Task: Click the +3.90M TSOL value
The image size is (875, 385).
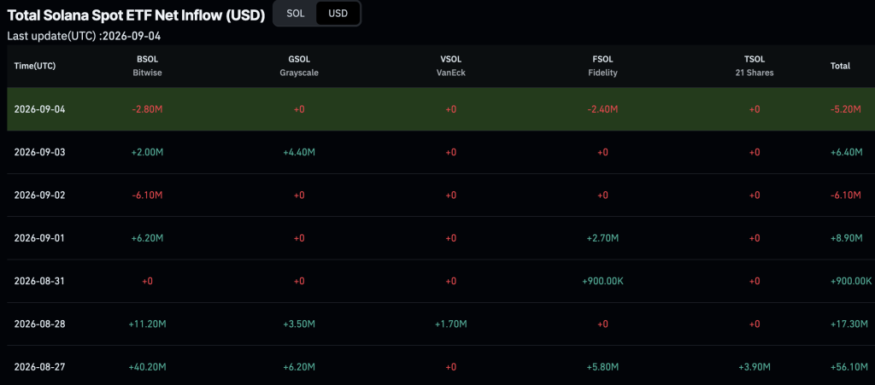Action: [755, 366]
